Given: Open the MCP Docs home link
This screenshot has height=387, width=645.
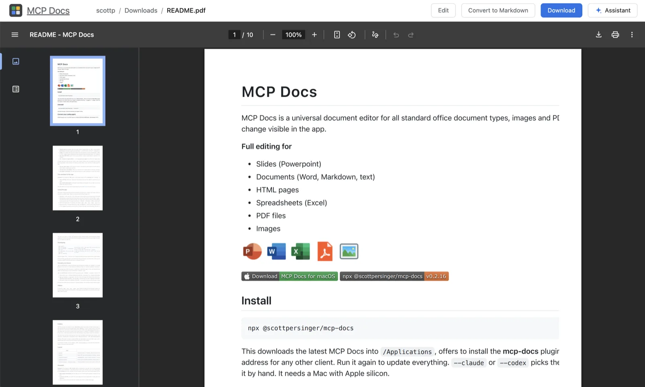Looking at the screenshot, I should coord(48,11).
